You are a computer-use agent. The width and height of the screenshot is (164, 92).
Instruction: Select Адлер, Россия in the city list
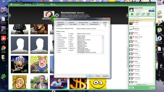click(x=81, y=41)
